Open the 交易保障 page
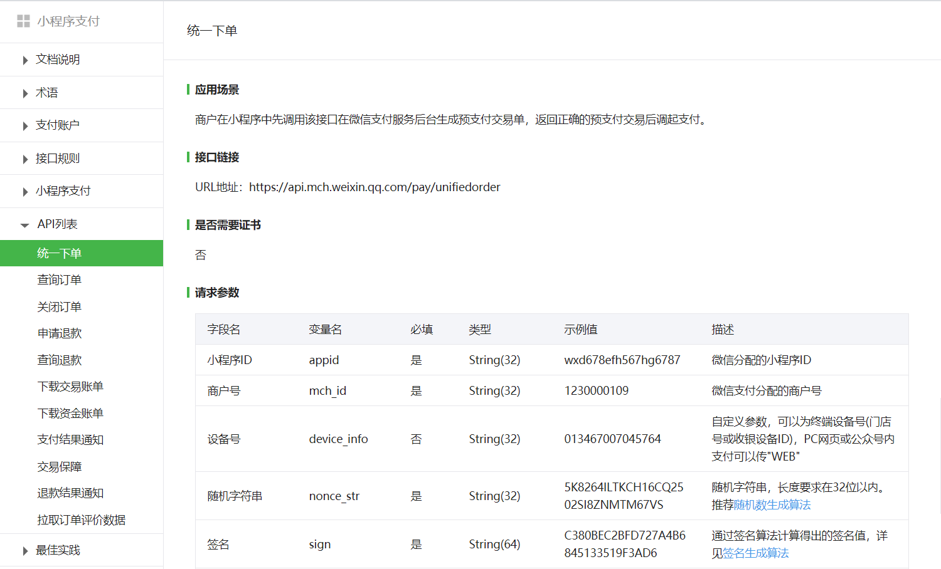The height and width of the screenshot is (569, 941). point(60,467)
